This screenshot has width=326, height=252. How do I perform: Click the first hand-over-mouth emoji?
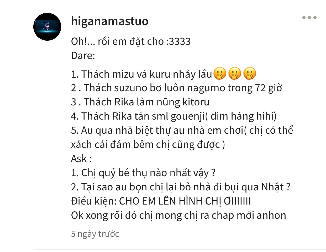pyautogui.click(x=220, y=74)
